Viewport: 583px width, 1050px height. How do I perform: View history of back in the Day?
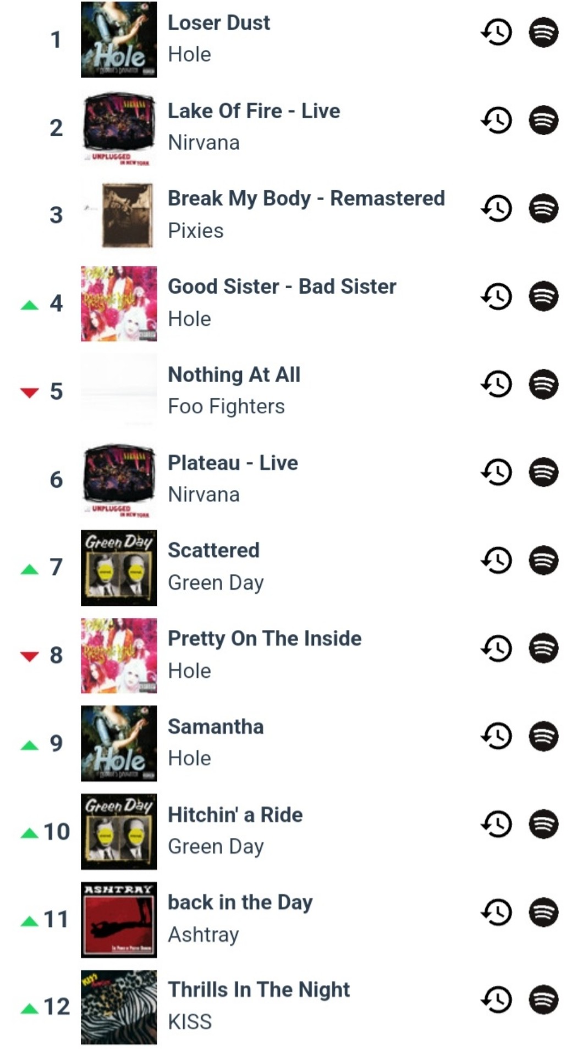click(496, 912)
